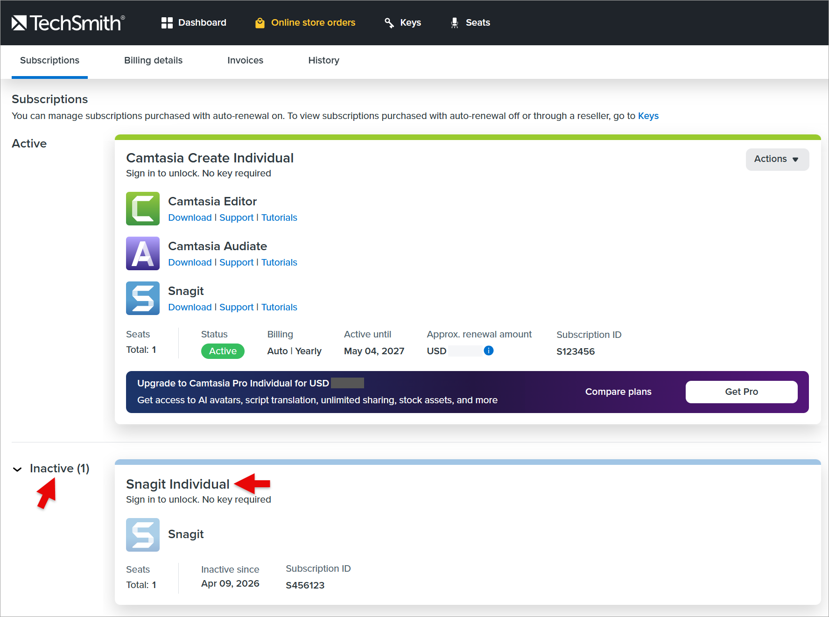This screenshot has width=829, height=617.
Task: Click the Dashboard grid icon
Action: coord(167,23)
